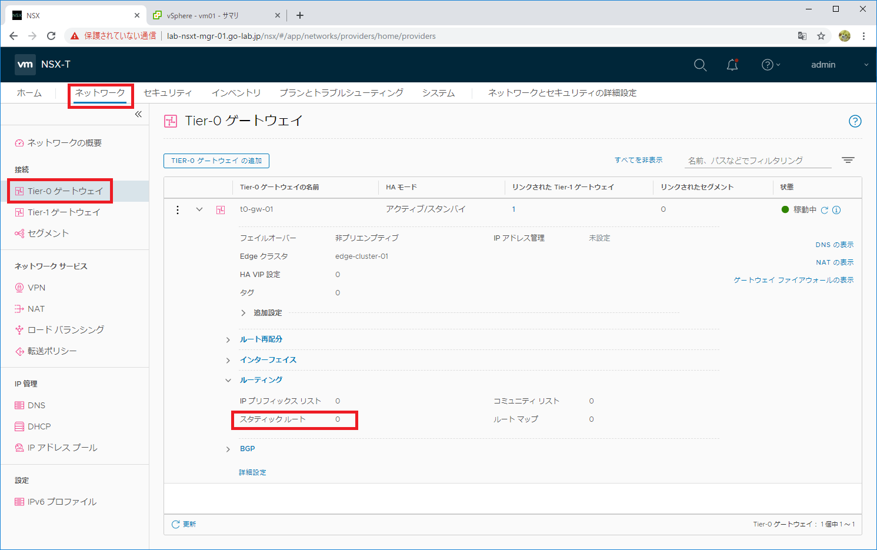Click the gateway icon in t0-gw-01 row
Image resolution: width=877 pixels, height=550 pixels.
[x=221, y=209]
